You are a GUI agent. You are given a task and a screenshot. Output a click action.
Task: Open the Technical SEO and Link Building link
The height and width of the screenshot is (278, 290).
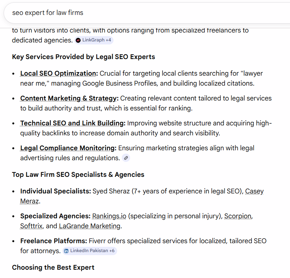click(72, 123)
